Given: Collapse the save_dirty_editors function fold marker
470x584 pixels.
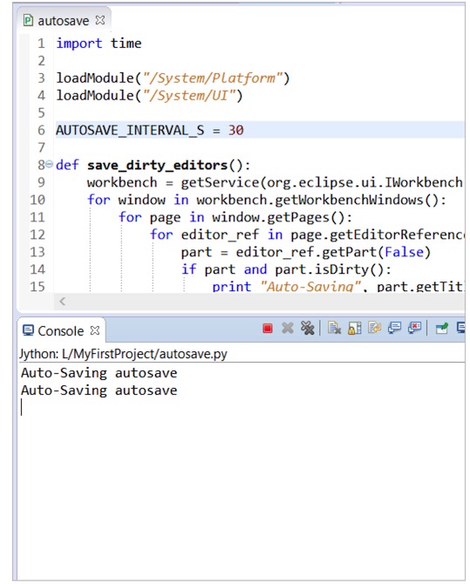Looking at the screenshot, I should coord(49,164).
